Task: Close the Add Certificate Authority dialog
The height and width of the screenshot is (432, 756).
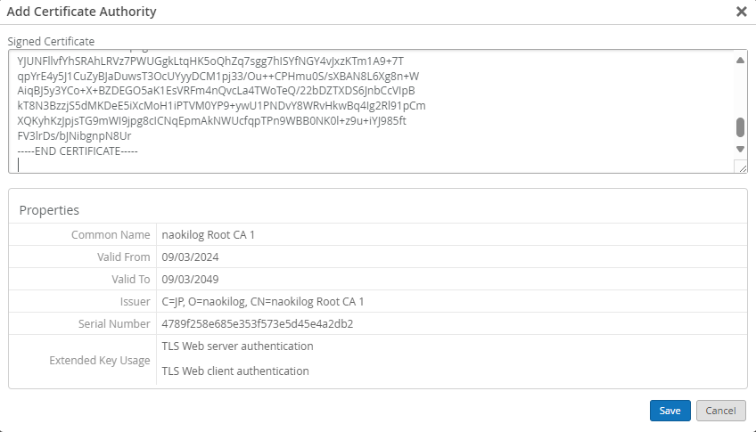Action: point(742,12)
